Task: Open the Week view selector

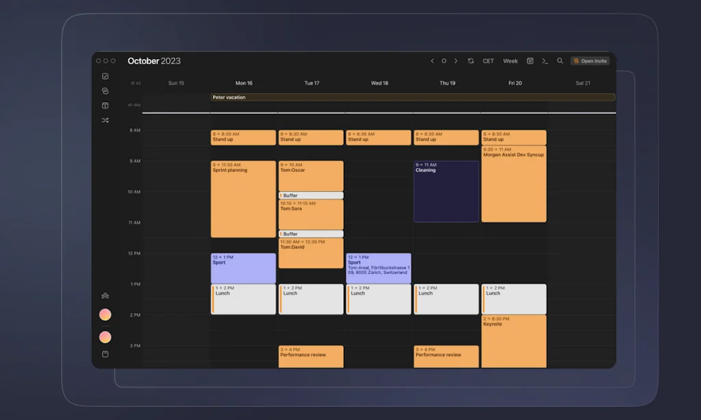Action: [x=510, y=61]
